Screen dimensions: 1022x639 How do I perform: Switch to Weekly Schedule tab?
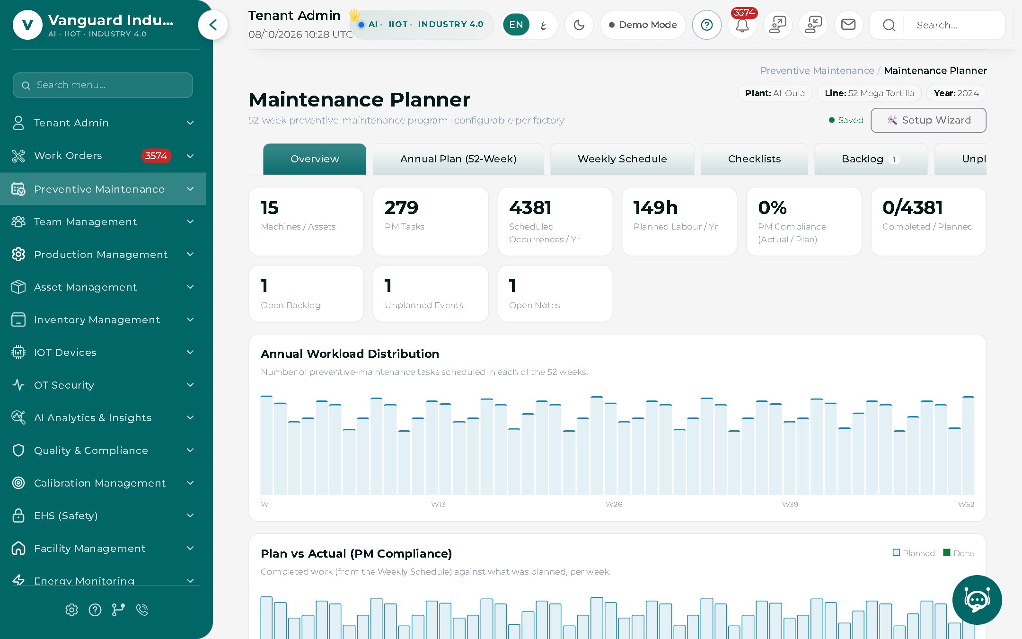coord(622,159)
